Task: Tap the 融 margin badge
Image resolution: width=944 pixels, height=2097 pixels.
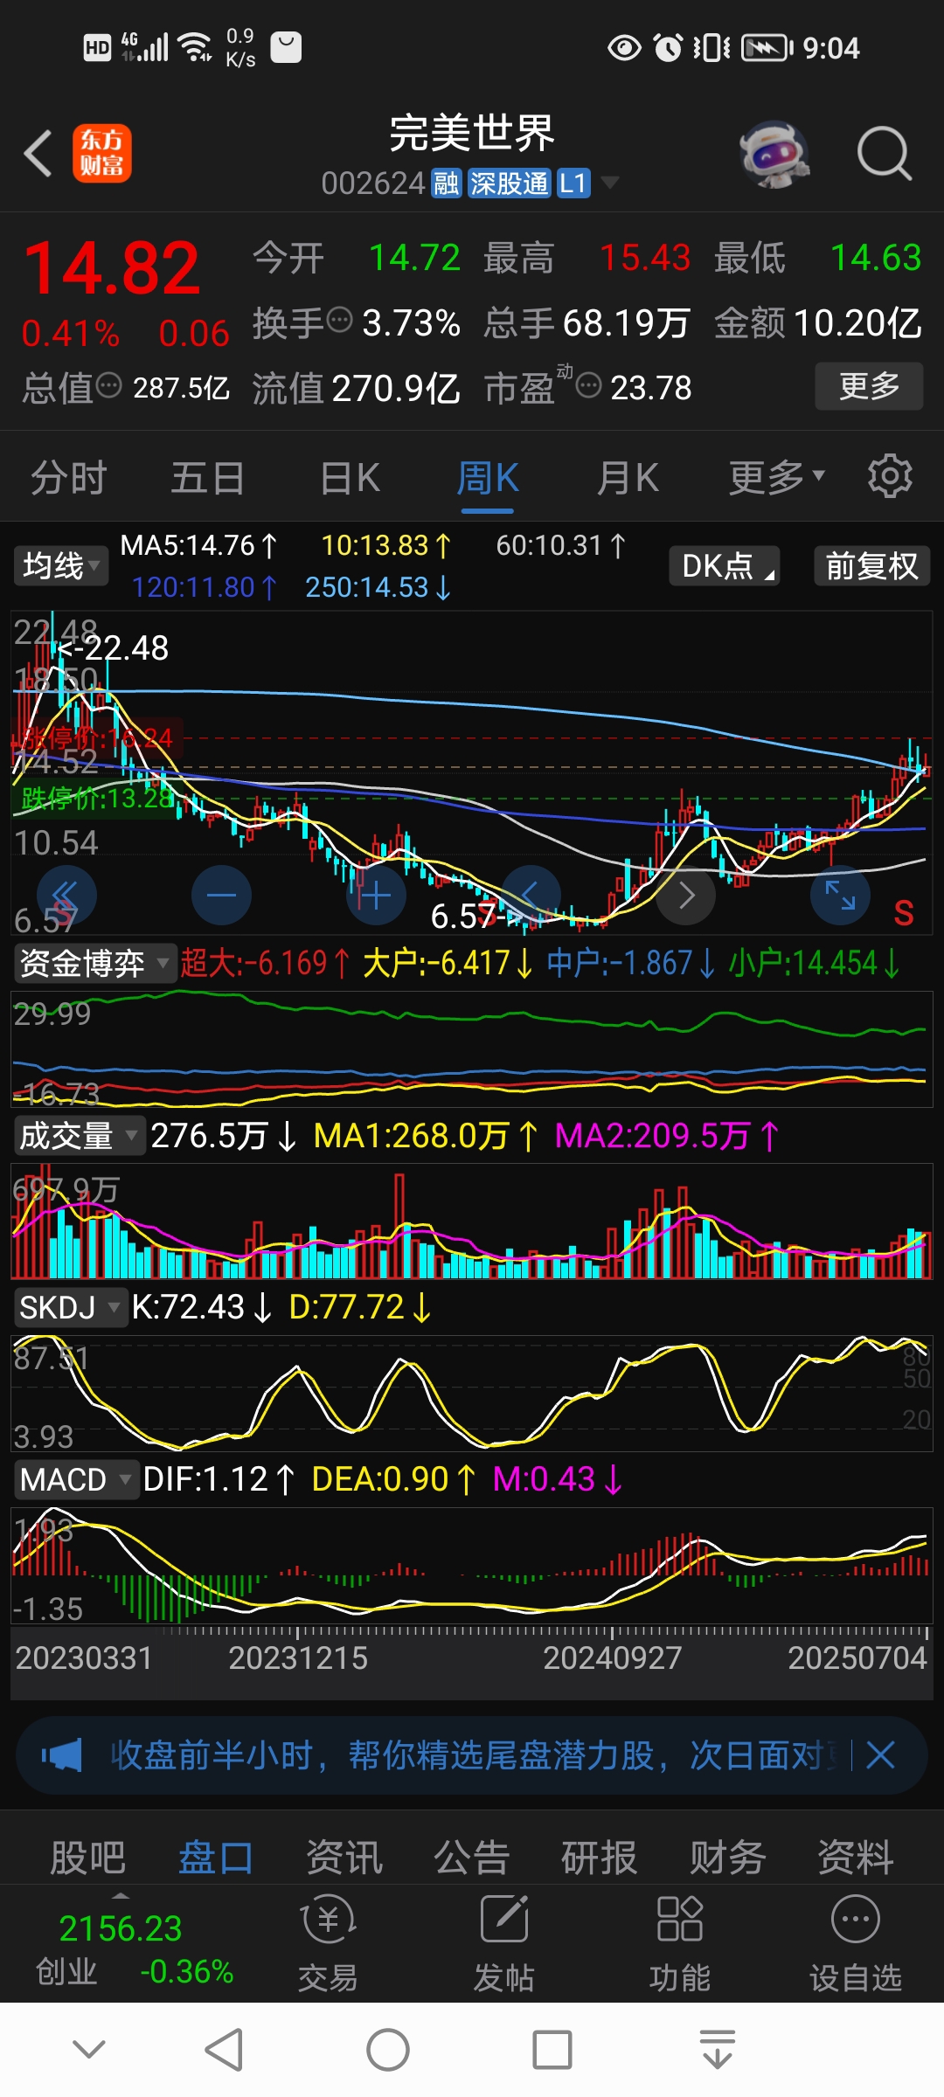Action: click(447, 183)
